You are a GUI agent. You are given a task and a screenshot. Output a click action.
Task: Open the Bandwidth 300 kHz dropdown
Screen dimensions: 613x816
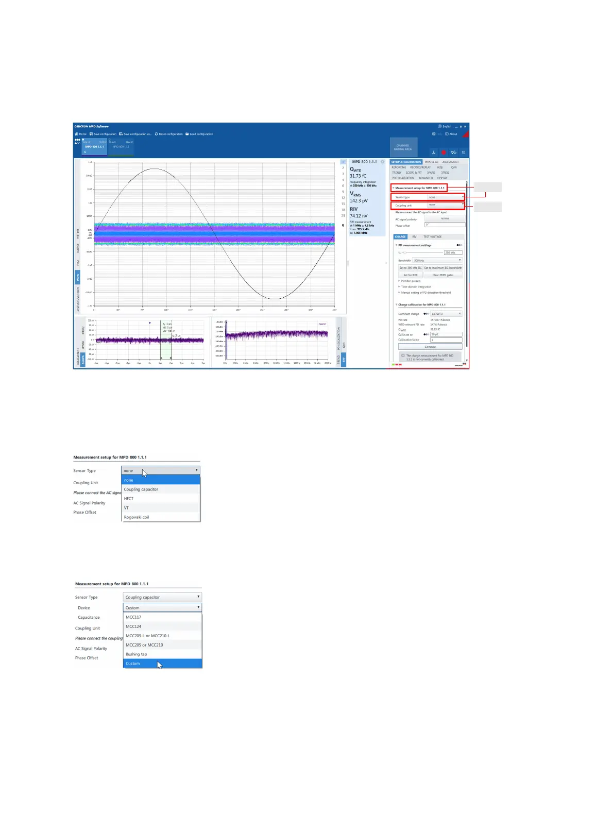438,261
